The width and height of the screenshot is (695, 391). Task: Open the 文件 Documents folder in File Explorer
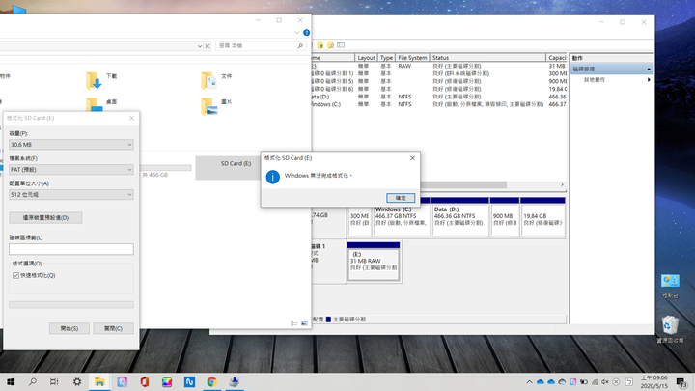(x=217, y=80)
